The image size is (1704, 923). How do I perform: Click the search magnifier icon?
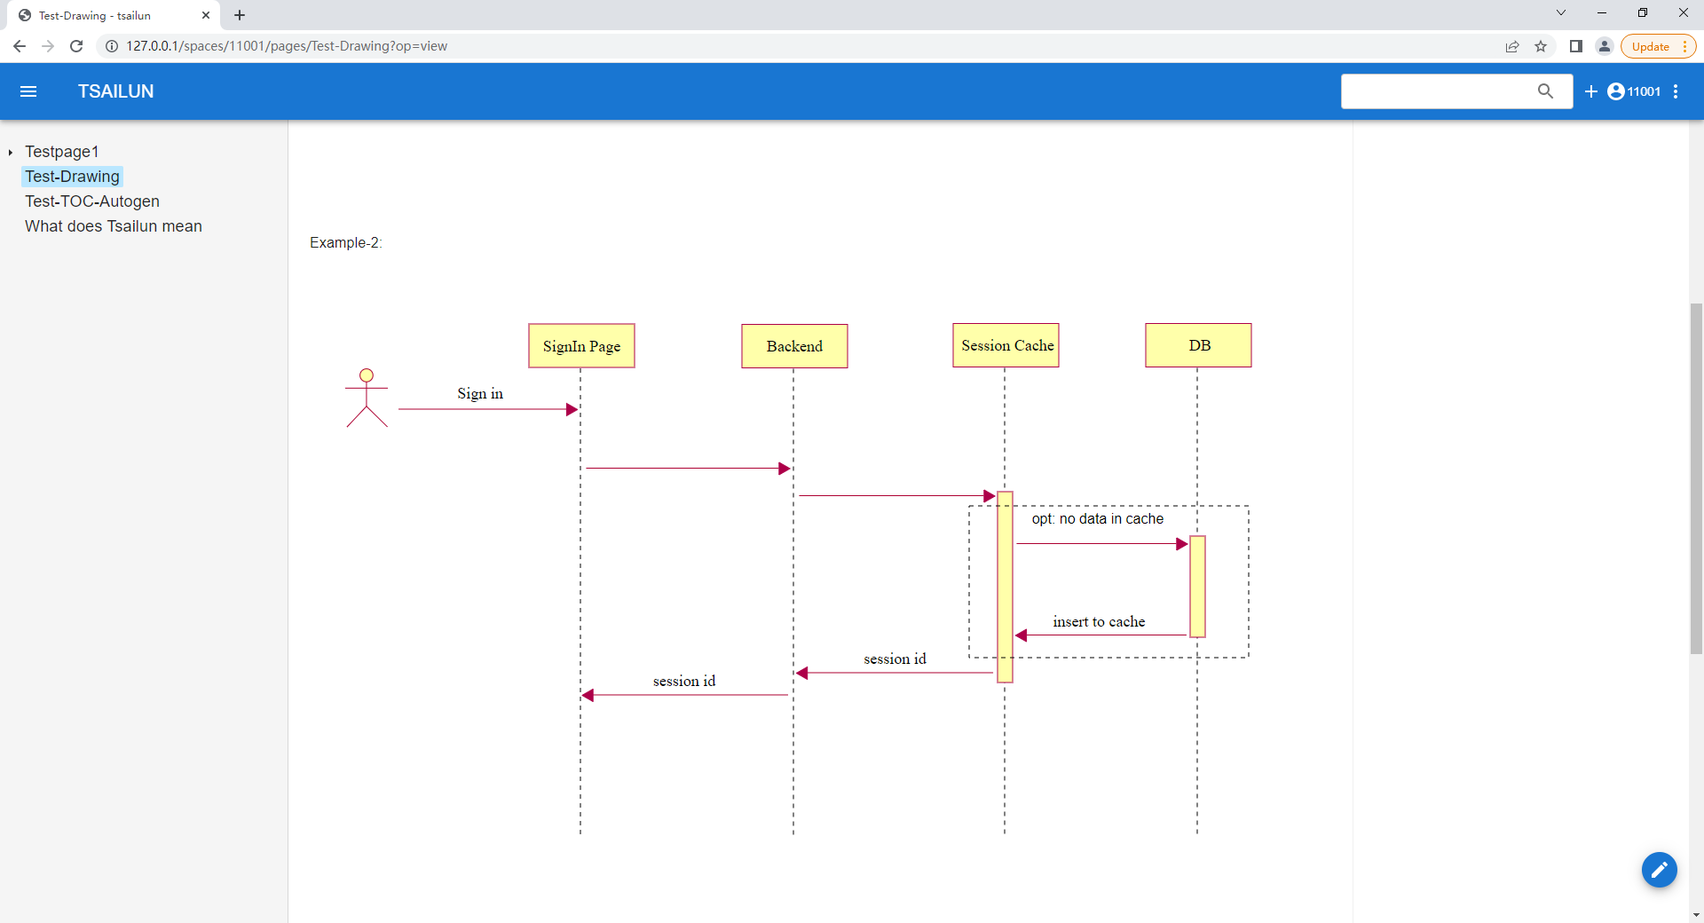click(x=1545, y=91)
